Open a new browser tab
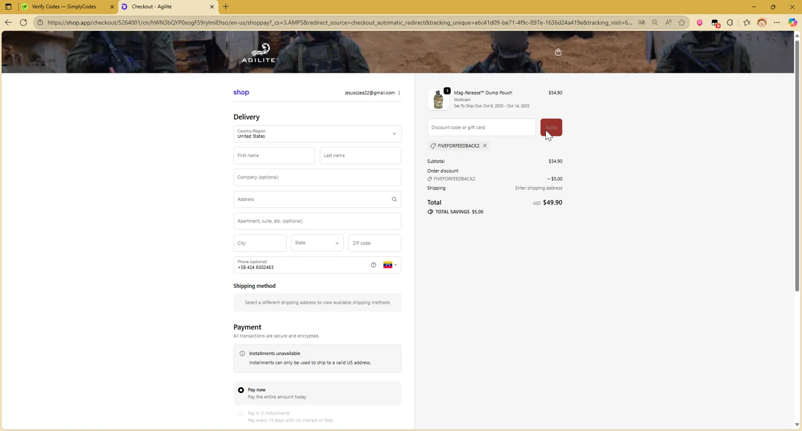 coord(226,7)
